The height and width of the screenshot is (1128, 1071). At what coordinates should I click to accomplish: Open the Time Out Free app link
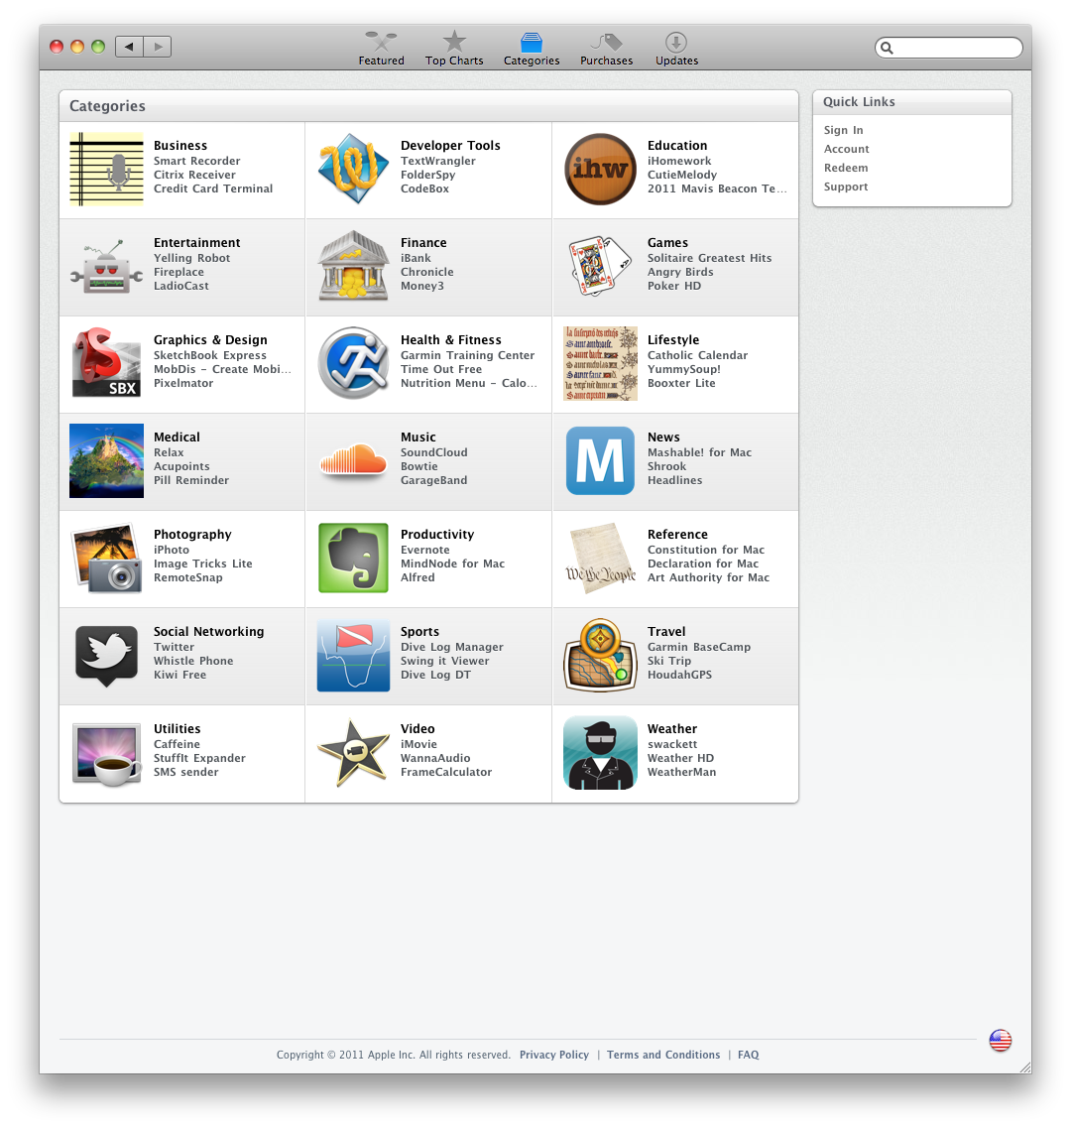click(x=441, y=369)
